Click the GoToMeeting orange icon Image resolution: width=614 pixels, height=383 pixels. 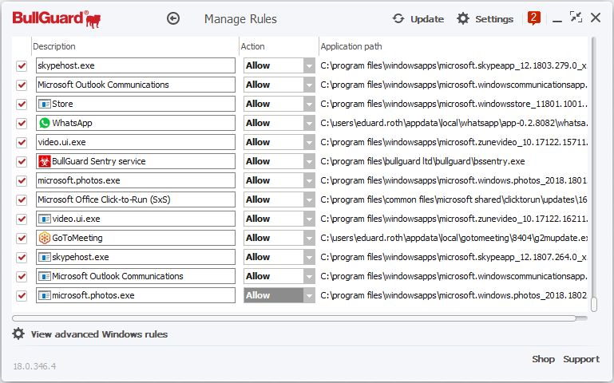[x=45, y=238]
